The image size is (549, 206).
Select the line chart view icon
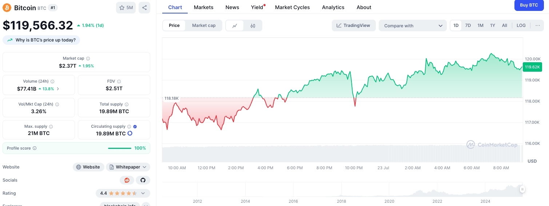tap(235, 25)
